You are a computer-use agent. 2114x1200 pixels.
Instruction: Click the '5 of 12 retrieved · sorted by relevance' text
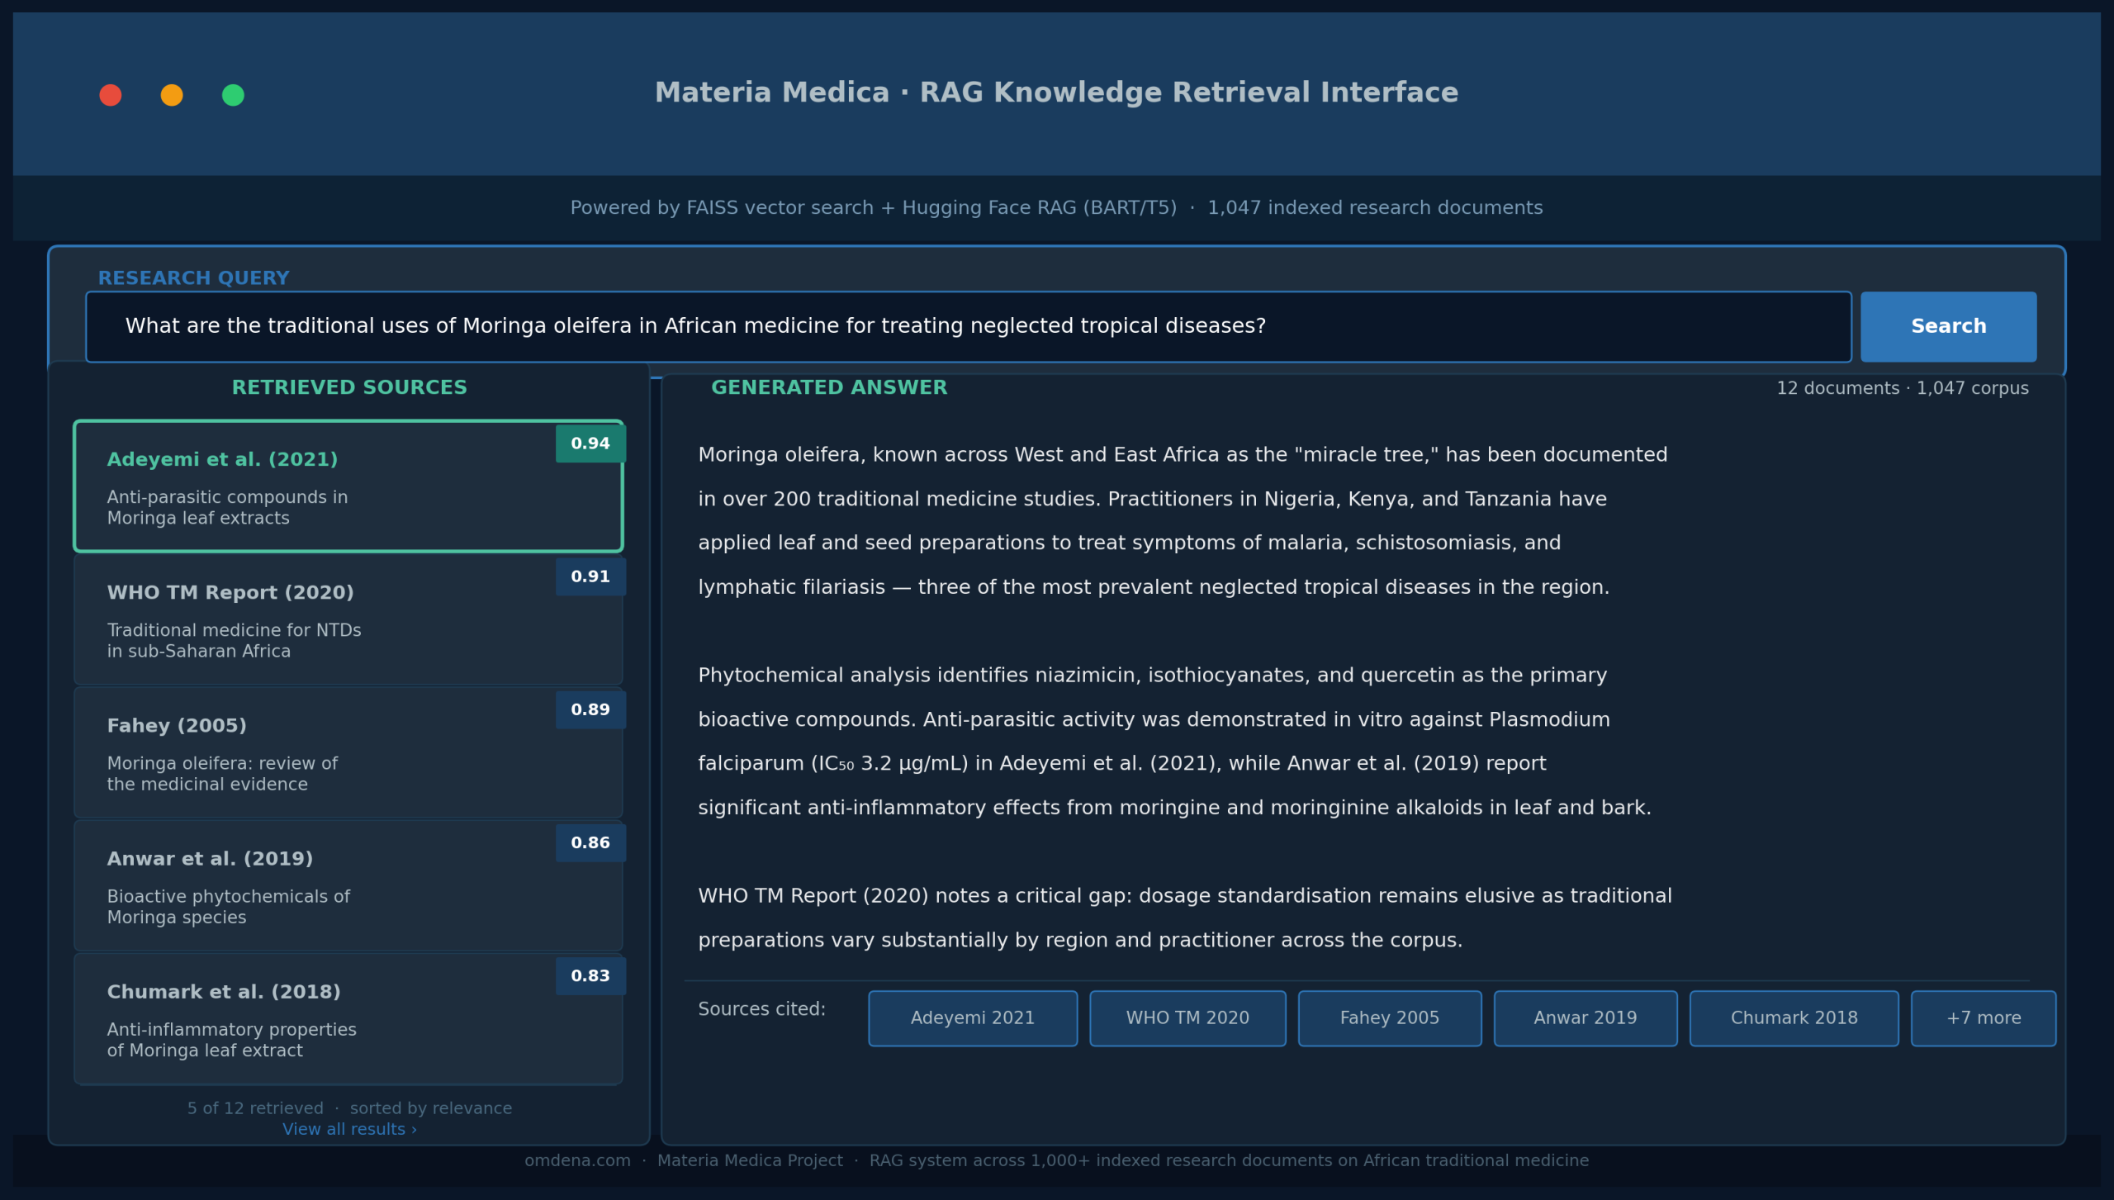349,1108
